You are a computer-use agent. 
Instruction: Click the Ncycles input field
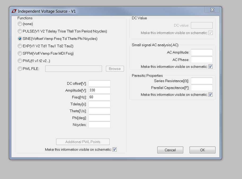pyautogui.click(x=100, y=125)
